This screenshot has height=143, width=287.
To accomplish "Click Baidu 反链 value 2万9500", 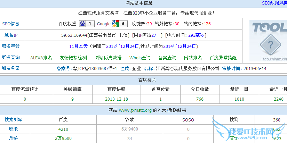I will coord(63,138).
